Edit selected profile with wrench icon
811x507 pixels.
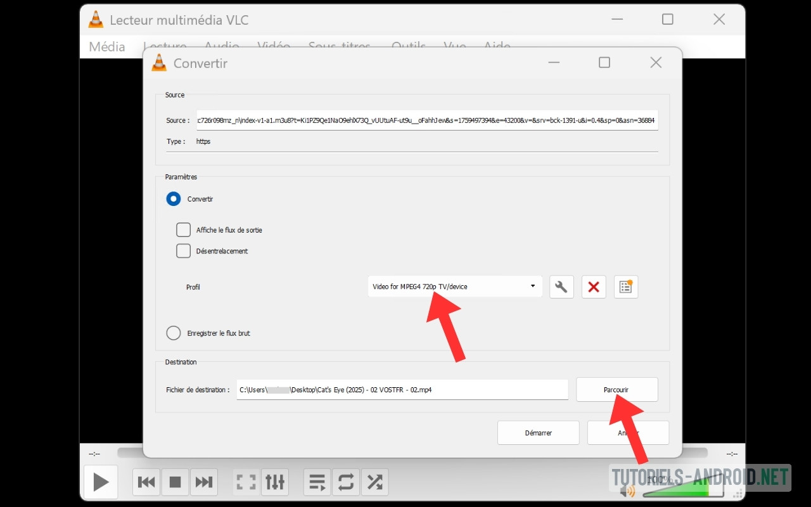561,287
